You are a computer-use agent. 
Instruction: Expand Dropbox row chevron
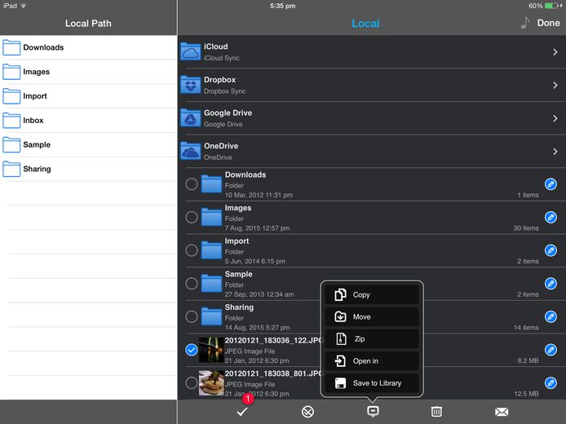point(555,86)
